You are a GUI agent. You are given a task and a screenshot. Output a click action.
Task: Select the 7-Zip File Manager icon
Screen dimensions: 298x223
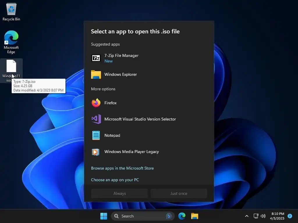(x=96, y=58)
